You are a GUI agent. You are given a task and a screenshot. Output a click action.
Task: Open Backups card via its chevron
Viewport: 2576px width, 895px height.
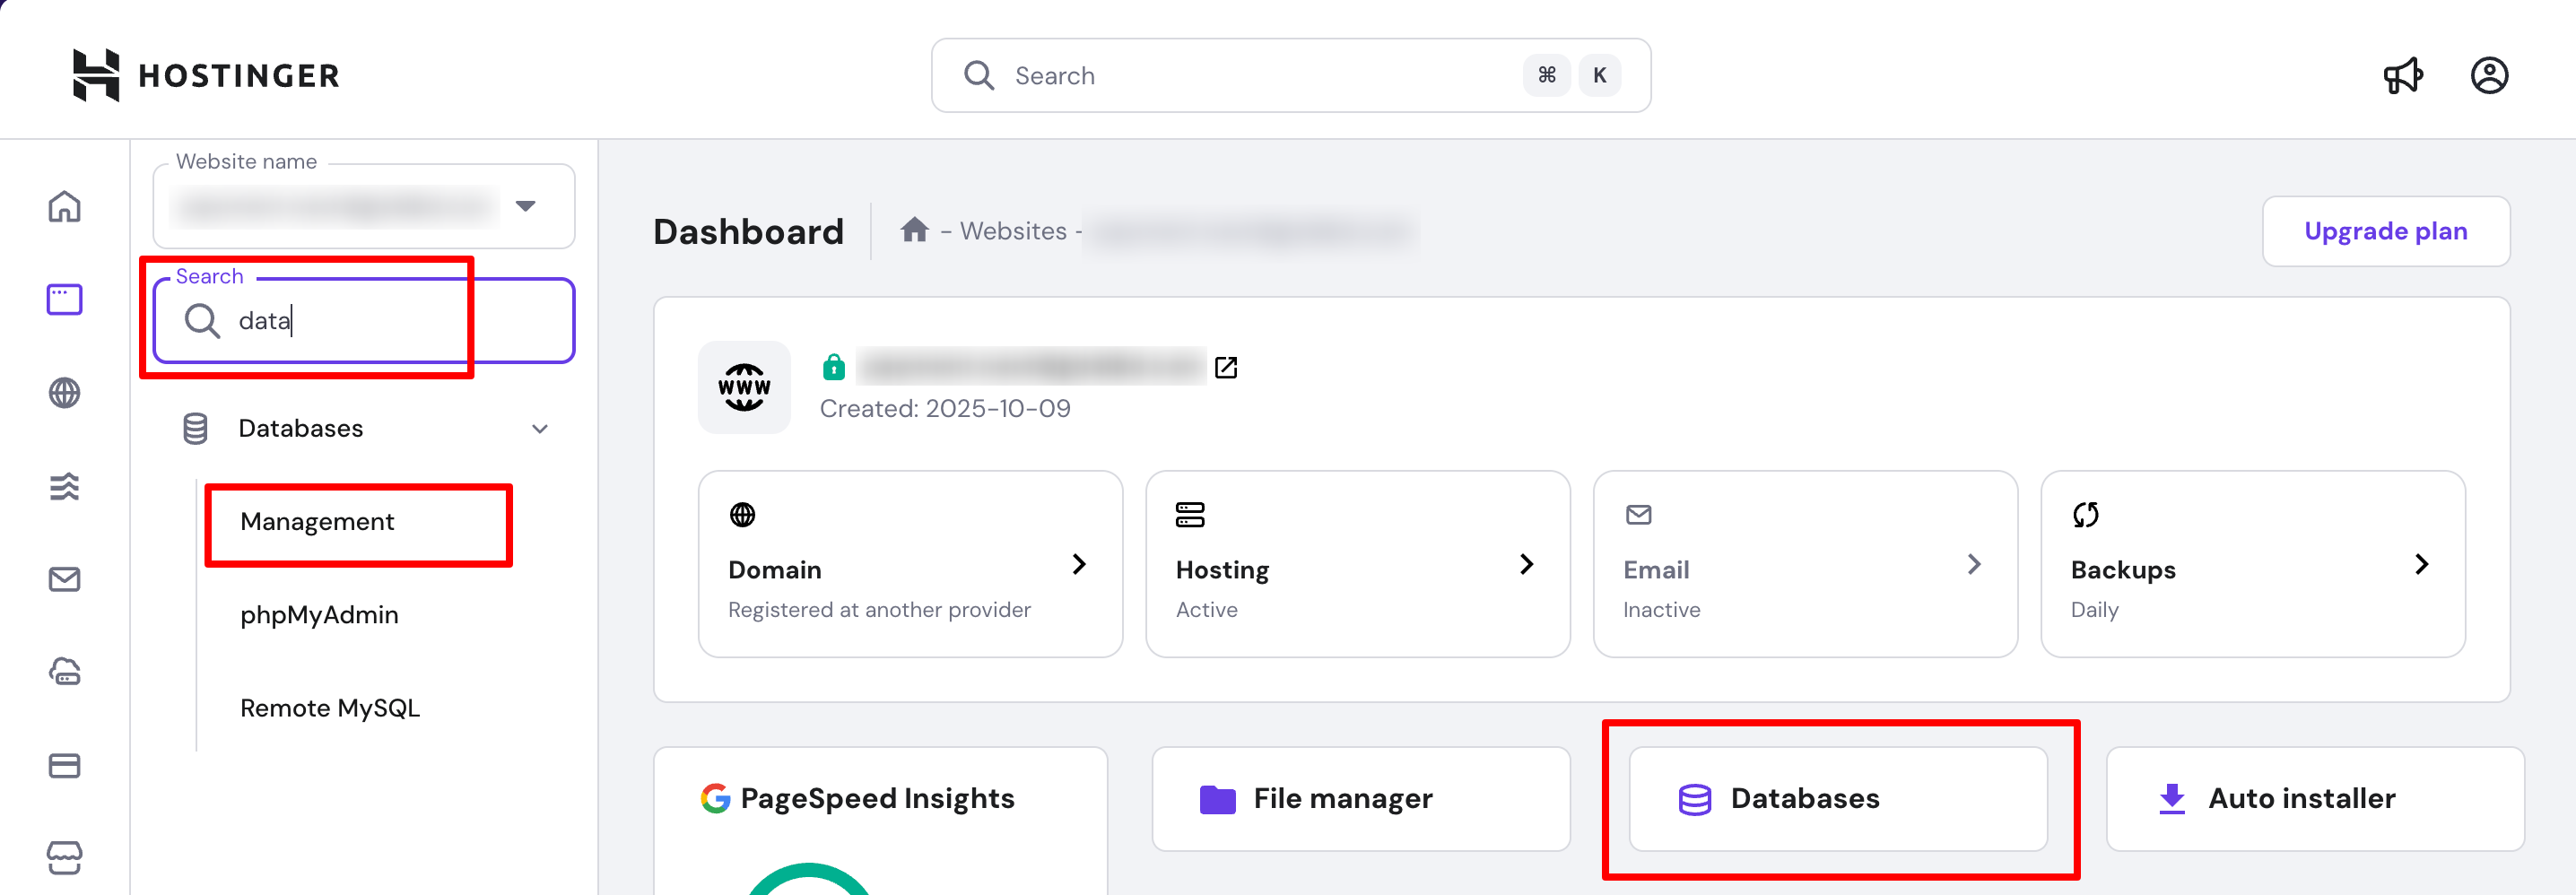(x=2421, y=564)
